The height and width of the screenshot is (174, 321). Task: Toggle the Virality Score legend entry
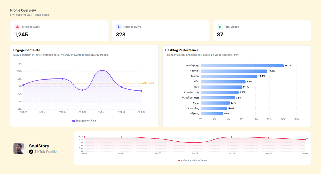[192, 160]
